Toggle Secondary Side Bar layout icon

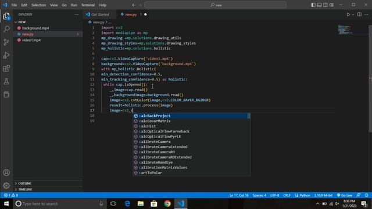pos(325,5)
